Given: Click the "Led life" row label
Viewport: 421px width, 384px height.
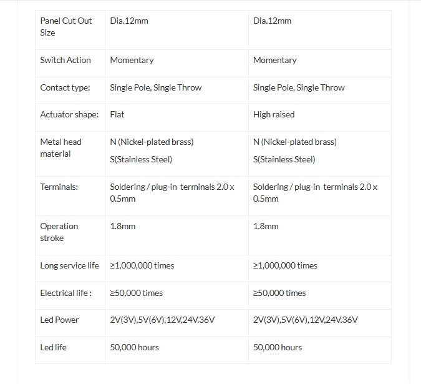Looking at the screenshot, I should (x=53, y=347).
